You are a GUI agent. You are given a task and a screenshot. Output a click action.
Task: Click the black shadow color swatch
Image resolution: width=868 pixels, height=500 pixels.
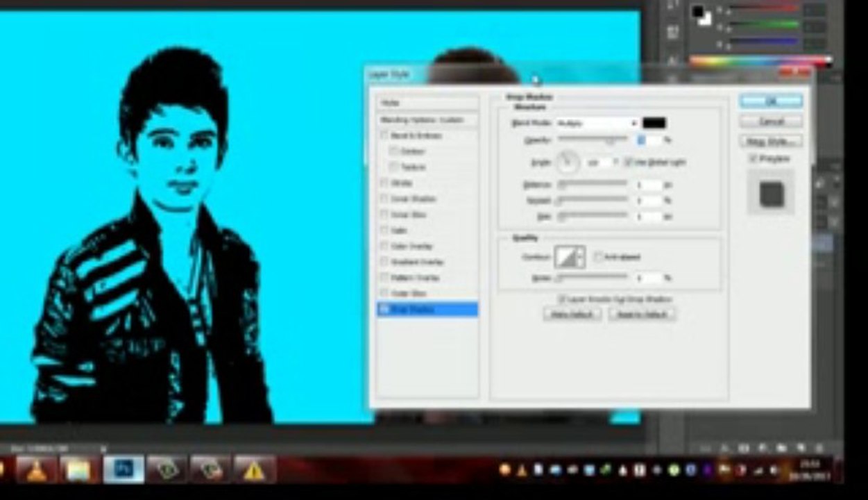[x=654, y=123]
